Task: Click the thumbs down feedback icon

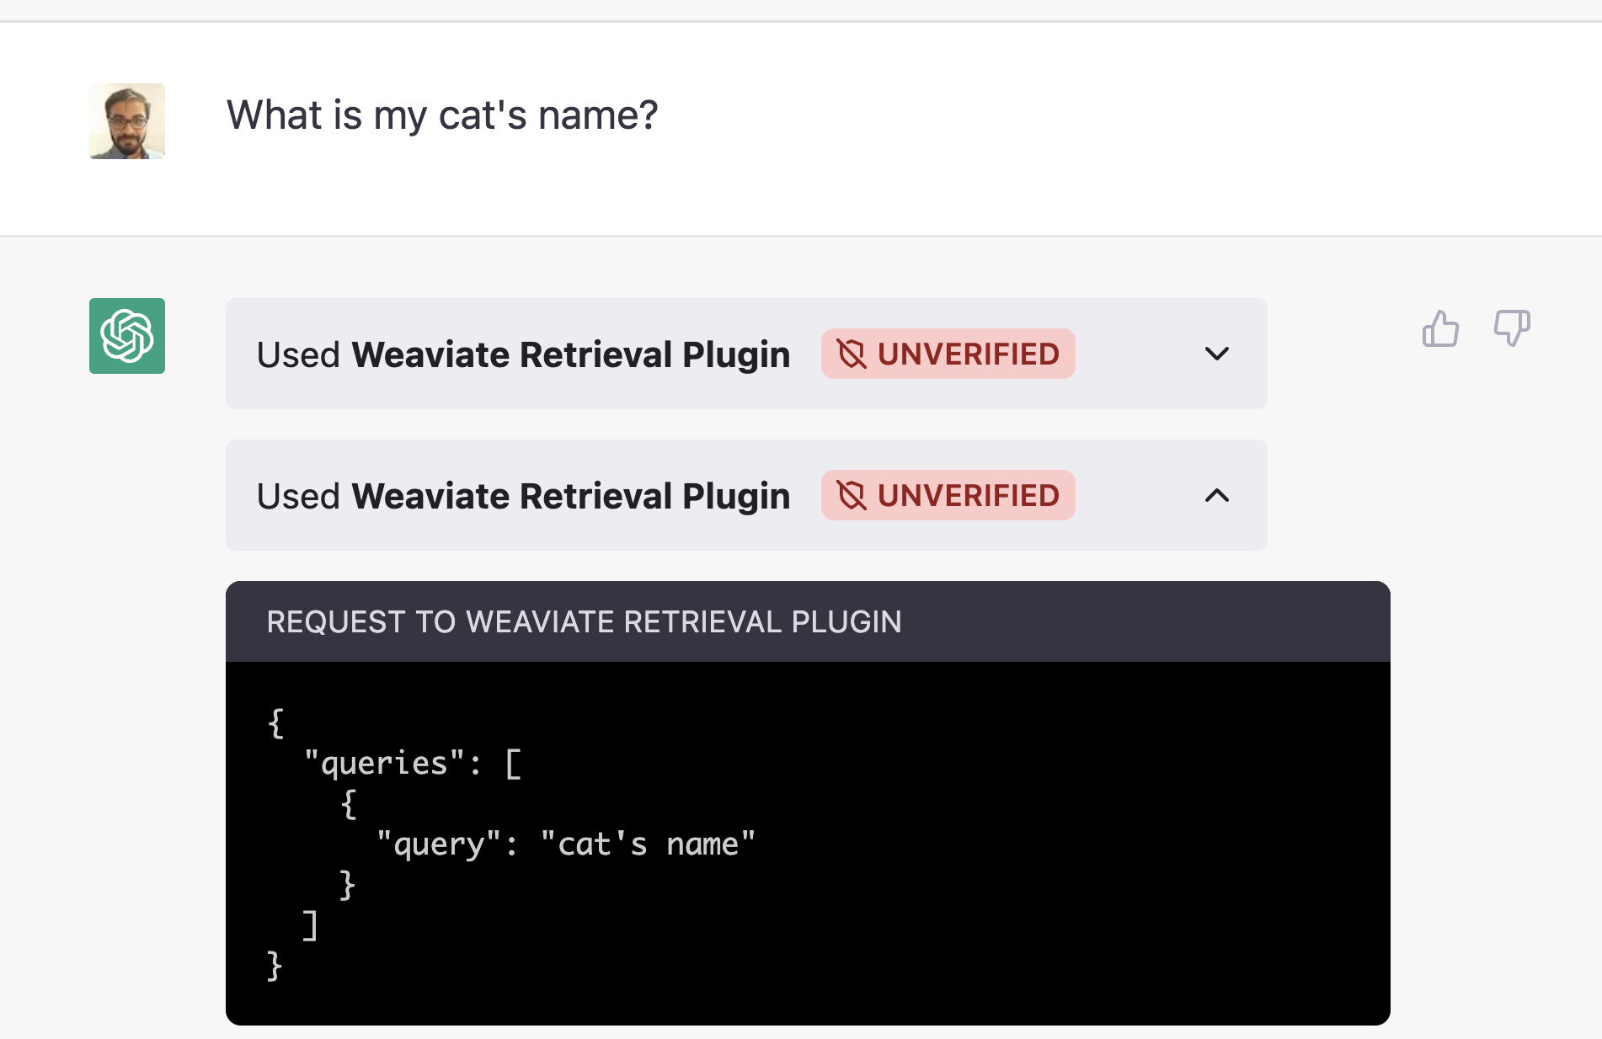Action: pyautogui.click(x=1512, y=328)
